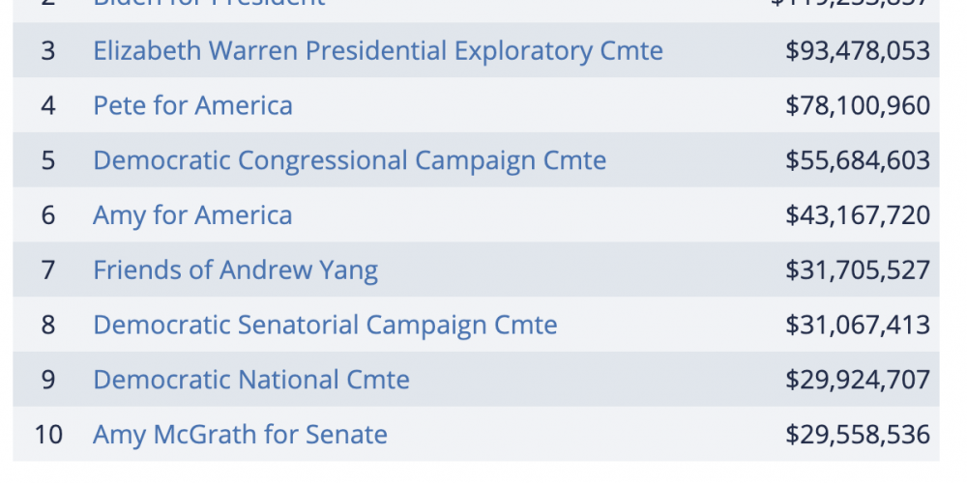
Task: Click rank number 5 in the table
Action: pyautogui.click(x=48, y=160)
